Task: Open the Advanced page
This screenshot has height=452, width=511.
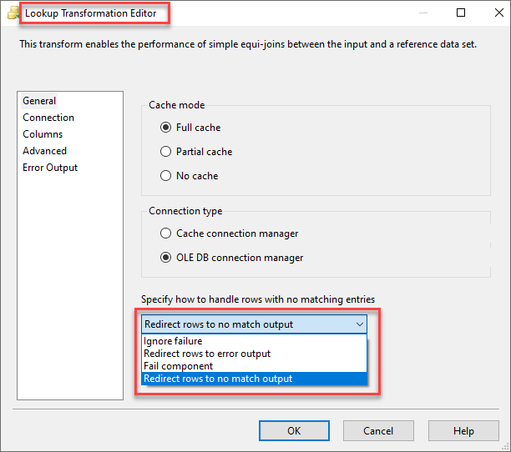Action: tap(44, 151)
